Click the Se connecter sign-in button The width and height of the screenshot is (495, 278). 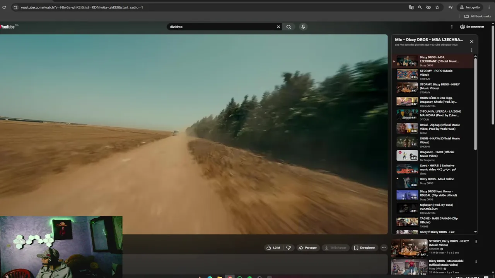pos(472,27)
